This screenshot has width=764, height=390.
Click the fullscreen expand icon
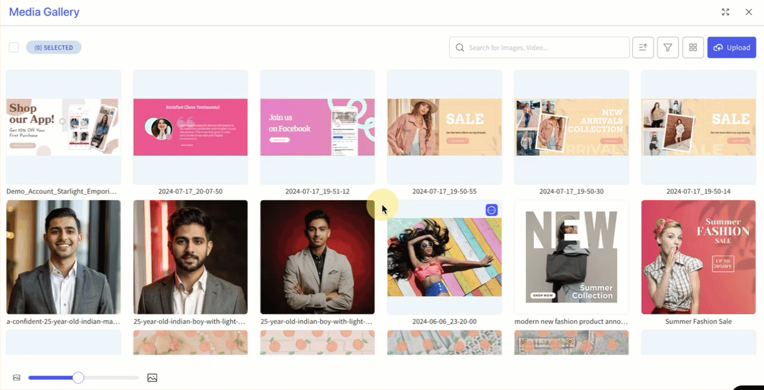coord(725,12)
